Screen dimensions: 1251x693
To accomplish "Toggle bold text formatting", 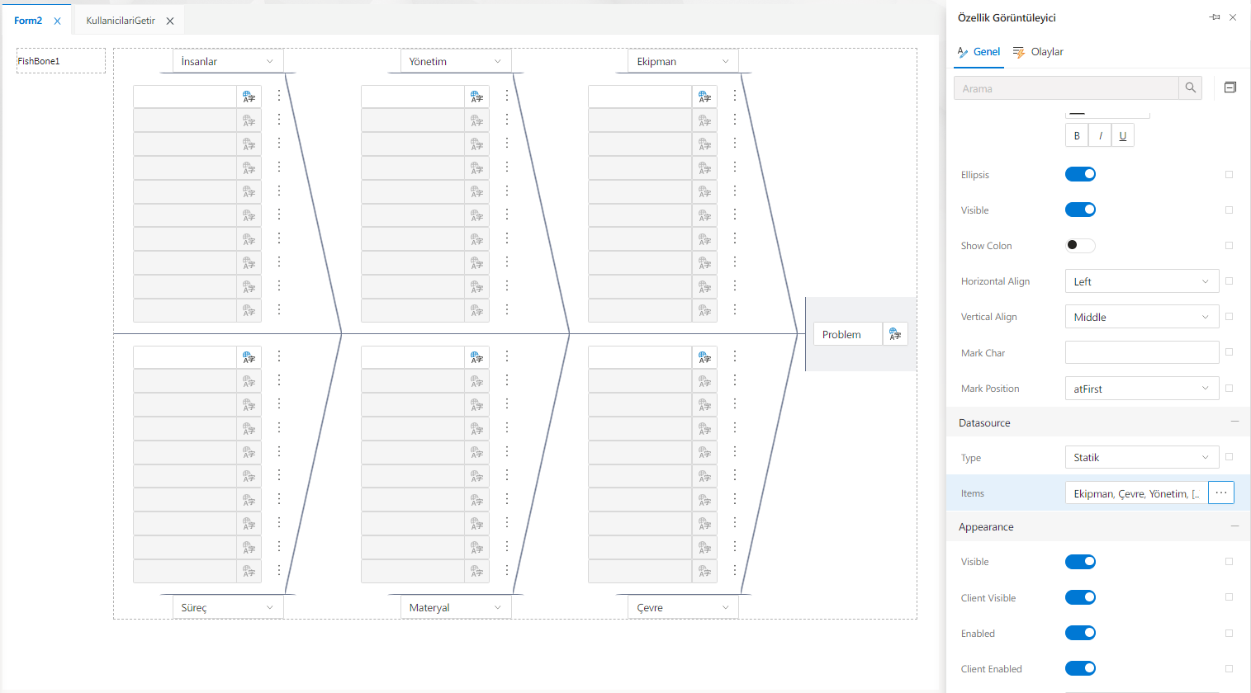I will click(x=1077, y=136).
